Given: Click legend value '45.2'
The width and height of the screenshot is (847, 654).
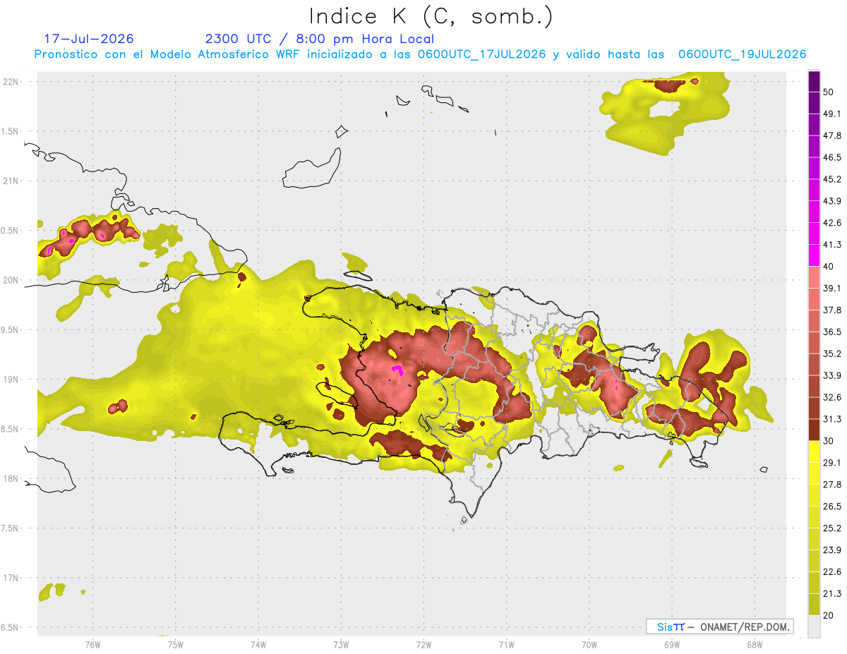Looking at the screenshot, I should pyautogui.click(x=832, y=180).
